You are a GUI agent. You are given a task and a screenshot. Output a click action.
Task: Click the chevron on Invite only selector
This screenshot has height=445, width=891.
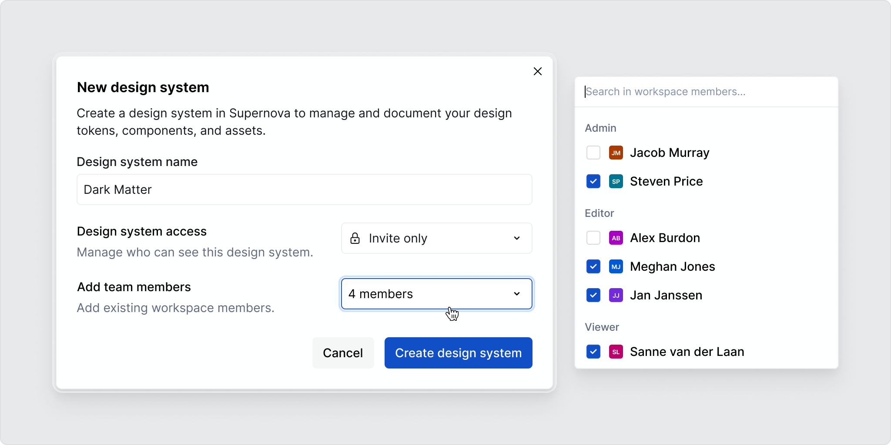tap(517, 238)
